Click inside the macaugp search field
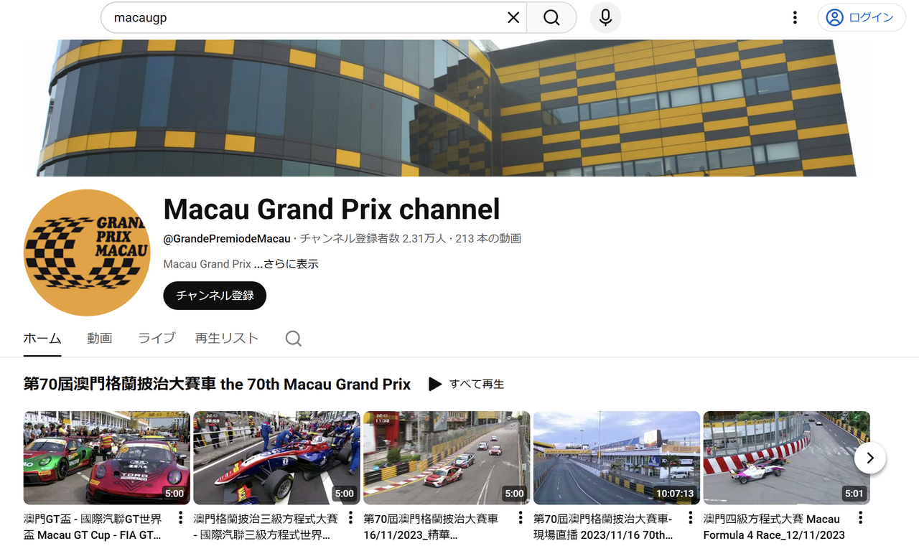 pos(313,18)
